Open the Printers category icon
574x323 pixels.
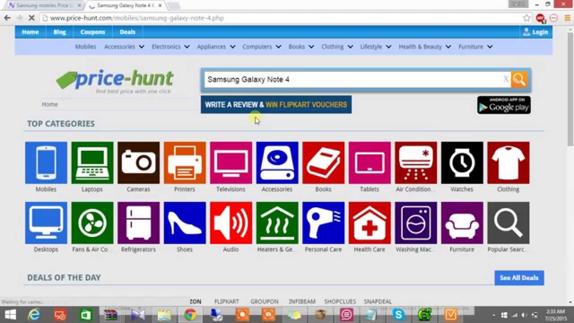(x=185, y=163)
